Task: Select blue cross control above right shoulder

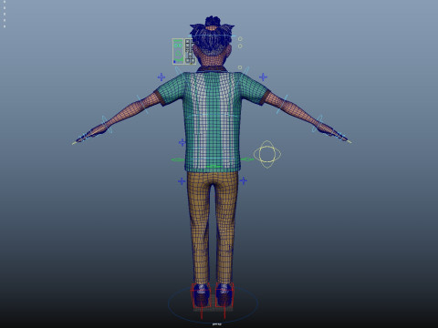Action: pos(263,77)
